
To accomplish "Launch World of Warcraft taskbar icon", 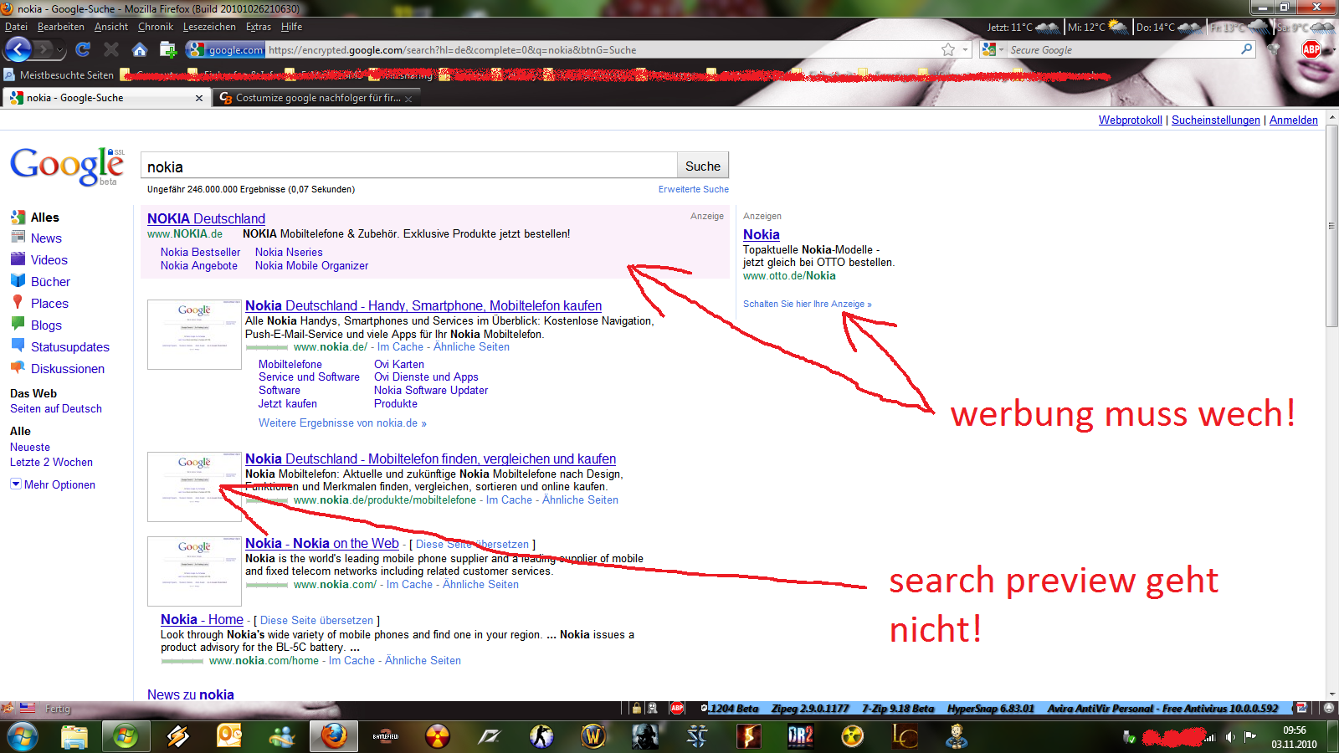I will [x=593, y=736].
